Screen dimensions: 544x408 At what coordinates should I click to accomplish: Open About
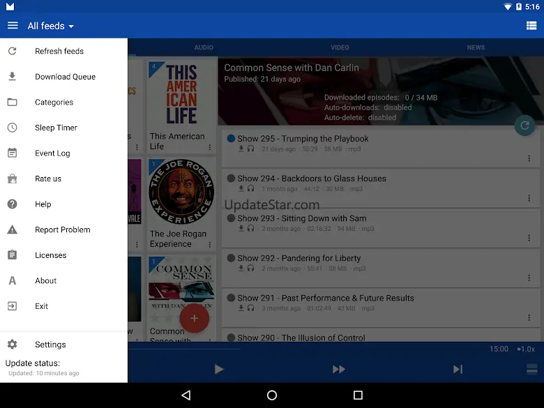(64, 280)
